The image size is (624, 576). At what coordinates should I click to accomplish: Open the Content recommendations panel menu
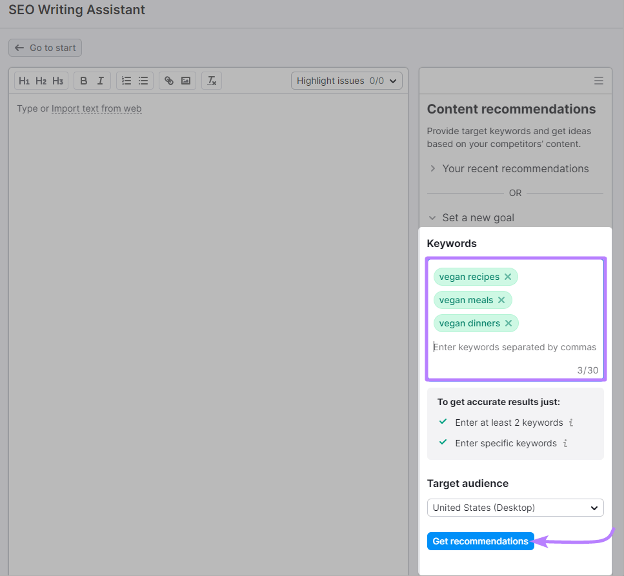point(598,80)
